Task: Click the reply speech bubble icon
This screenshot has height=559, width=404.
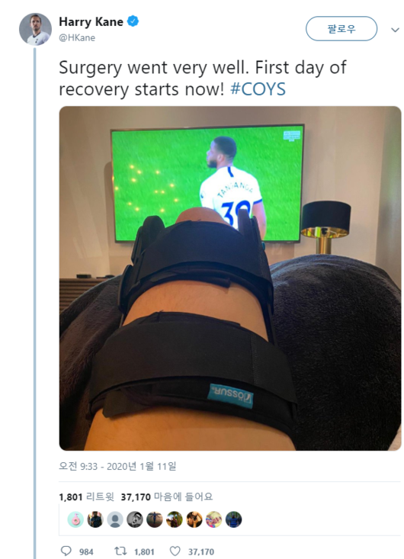Action: (x=66, y=551)
